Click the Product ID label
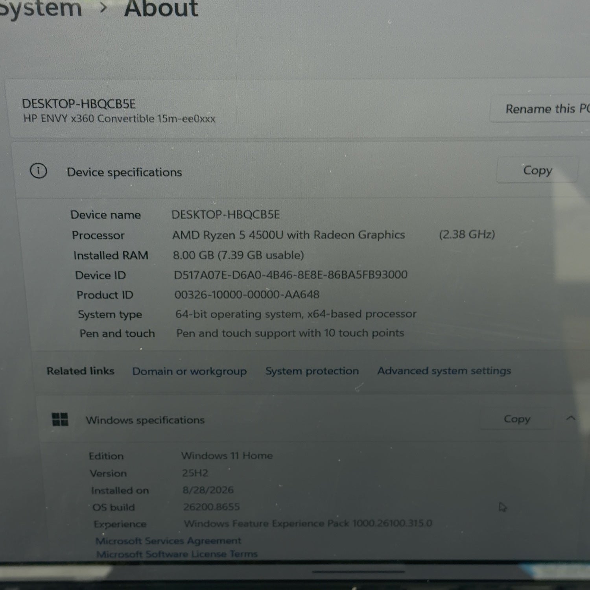The height and width of the screenshot is (590, 590). 105,295
